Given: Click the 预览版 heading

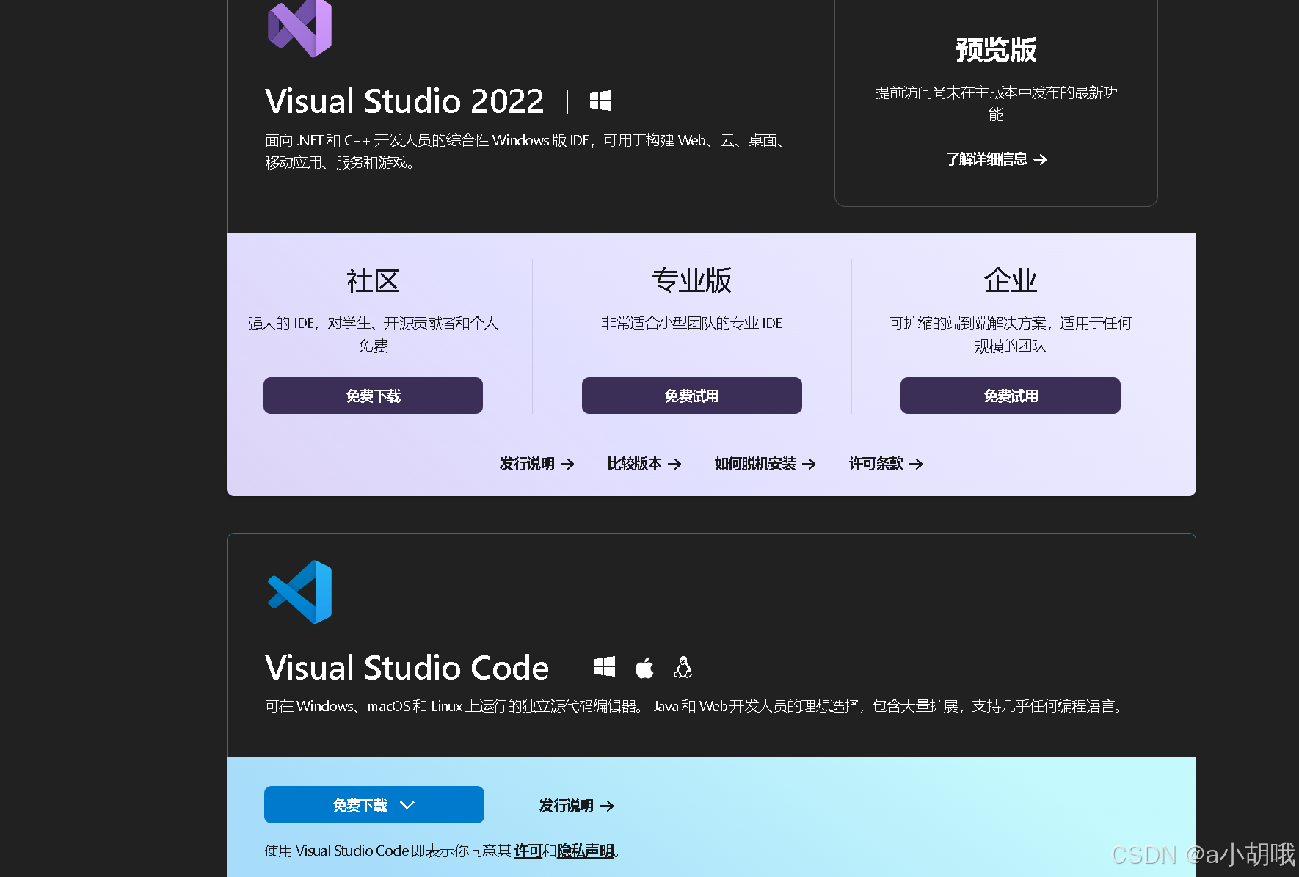Looking at the screenshot, I should [996, 50].
